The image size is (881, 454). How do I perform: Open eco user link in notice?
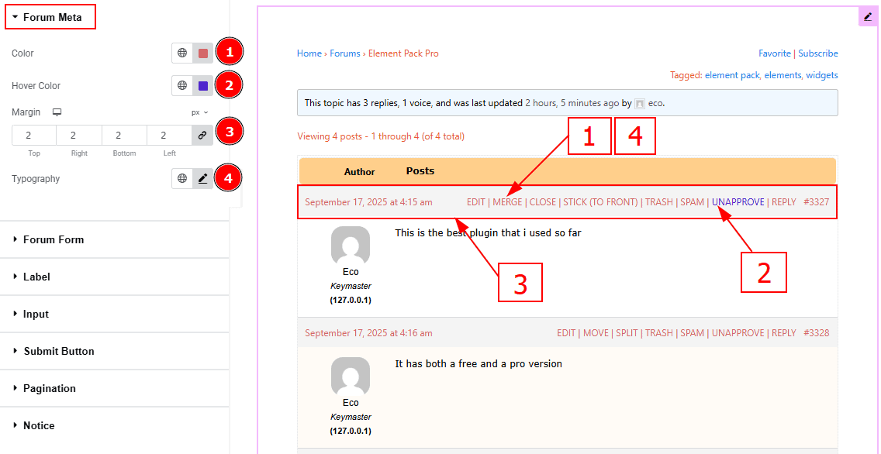tap(655, 103)
